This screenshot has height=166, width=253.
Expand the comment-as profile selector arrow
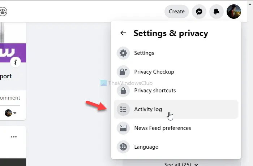(15, 113)
